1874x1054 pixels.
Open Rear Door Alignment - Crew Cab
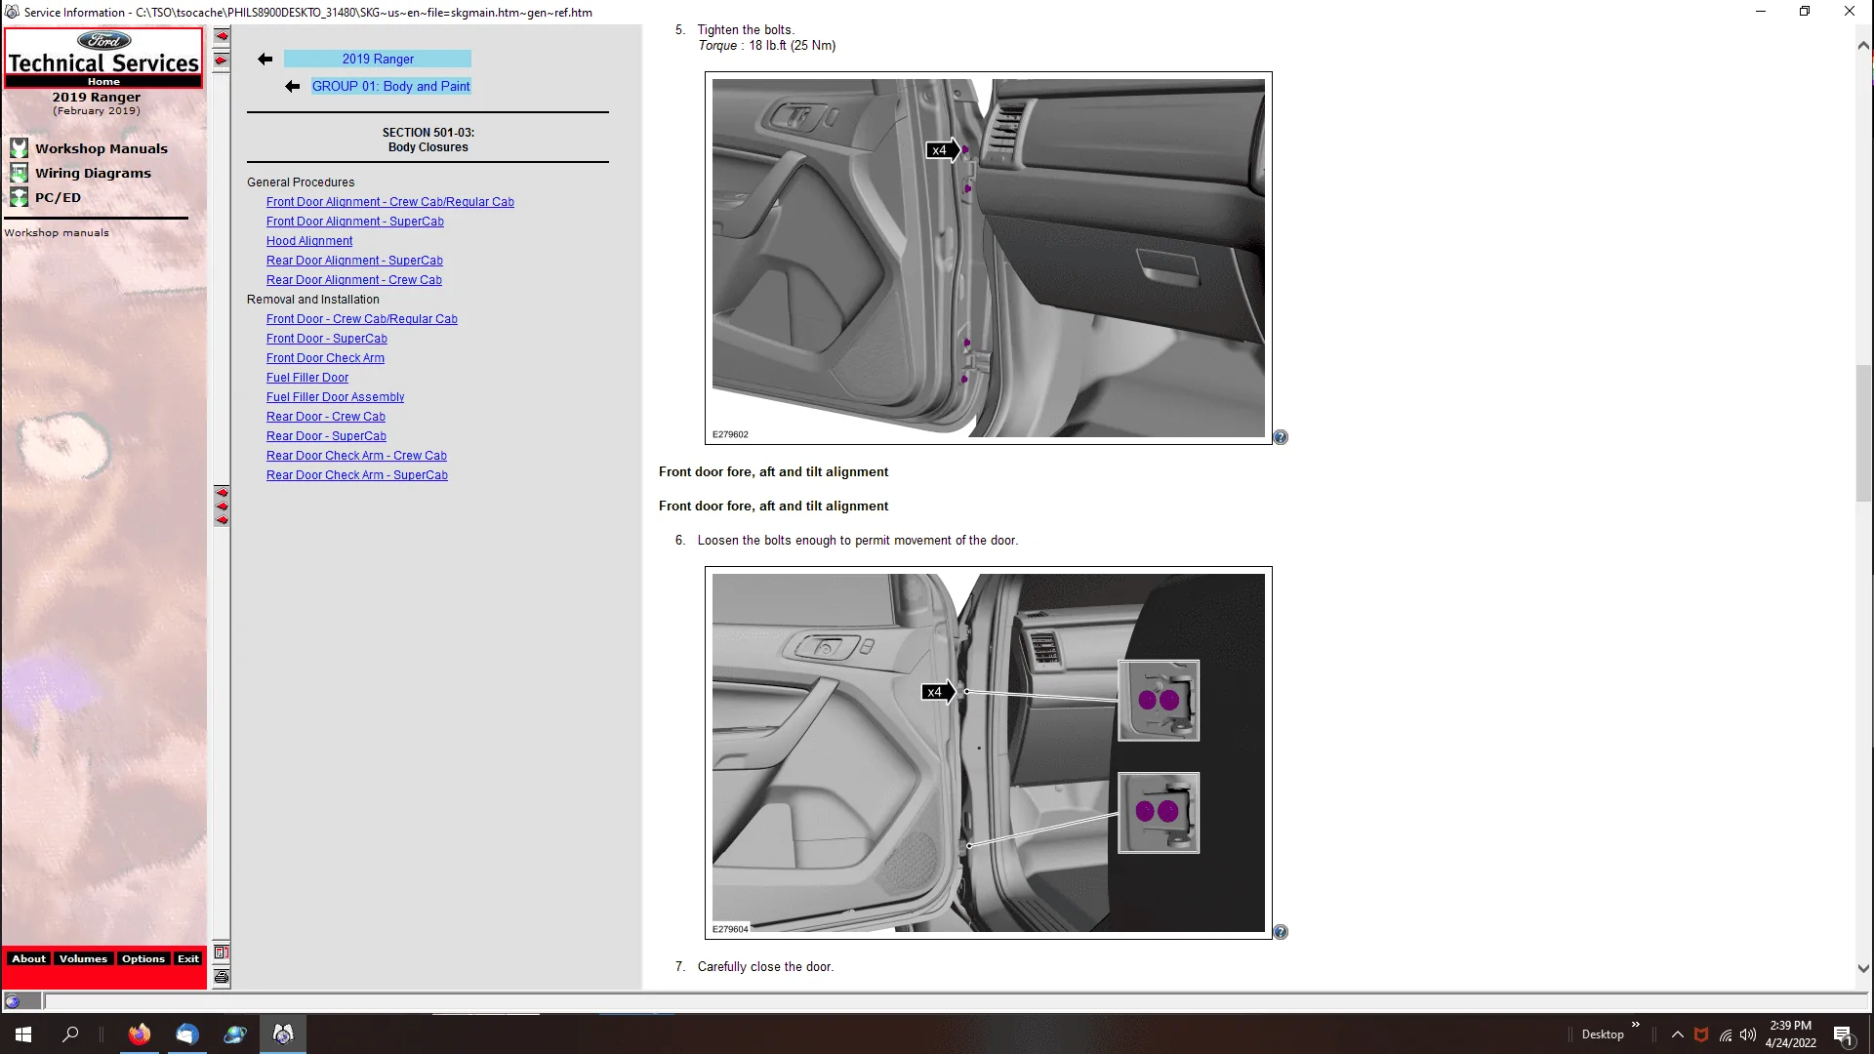pyautogui.click(x=354, y=280)
